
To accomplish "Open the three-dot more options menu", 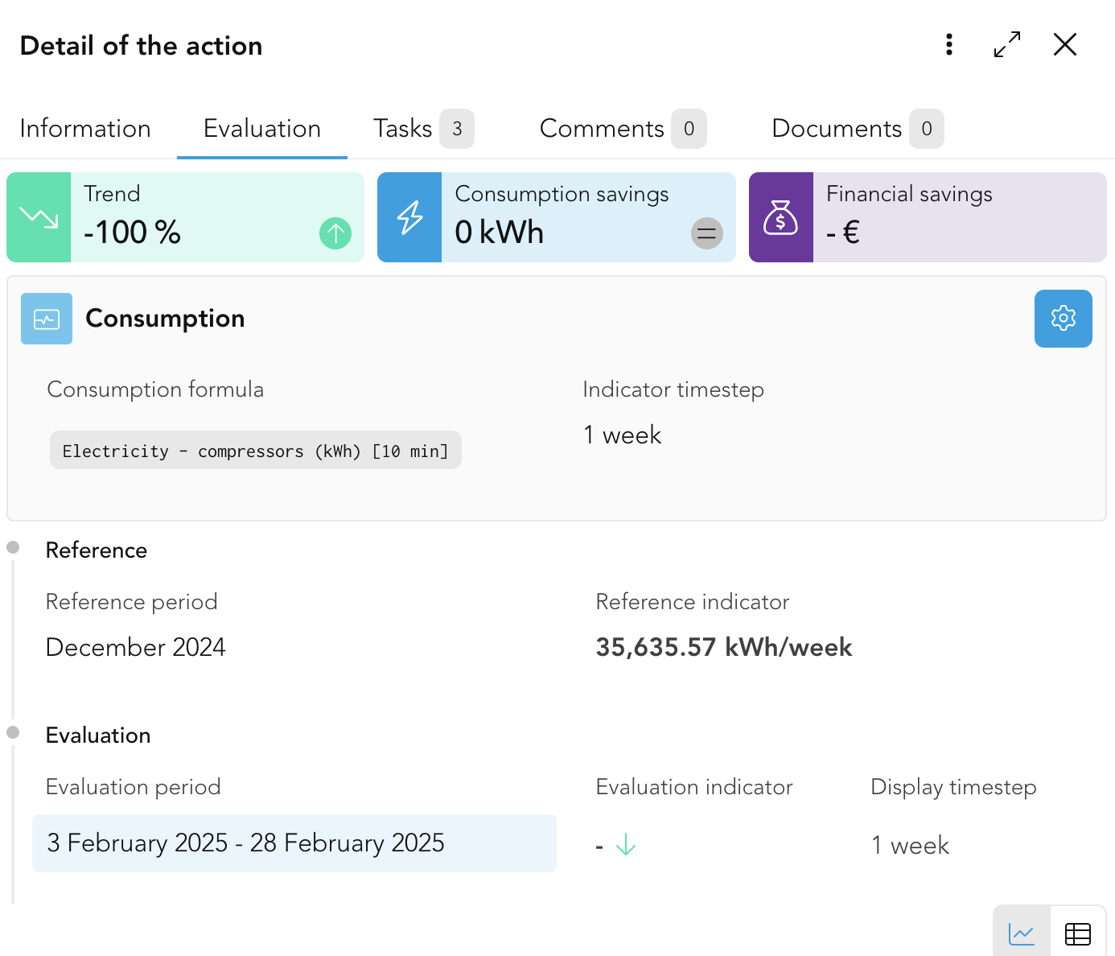I will pyautogui.click(x=949, y=44).
